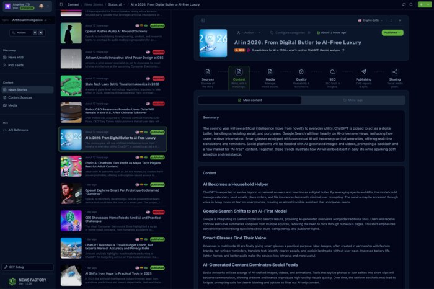The width and height of the screenshot is (434, 289).
Task: Open the Publishing paper plane icon
Action: 363,72
